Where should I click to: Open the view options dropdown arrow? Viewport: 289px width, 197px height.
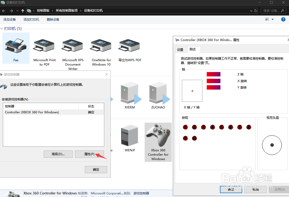(x=272, y=19)
